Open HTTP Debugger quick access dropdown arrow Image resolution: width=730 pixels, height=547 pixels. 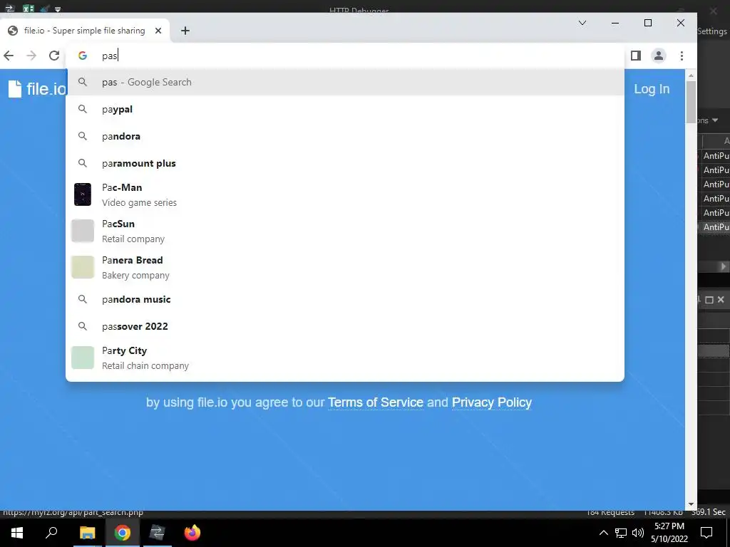pyautogui.click(x=58, y=9)
